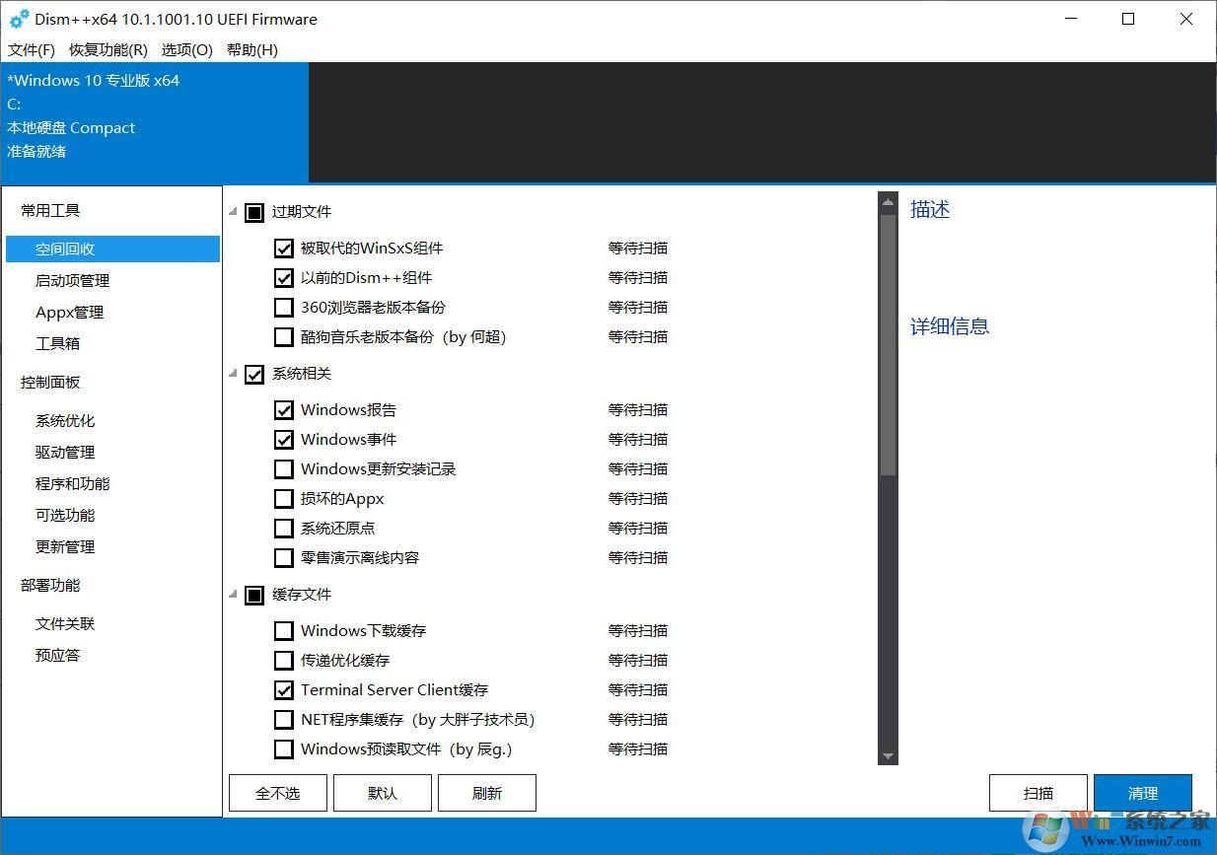The height and width of the screenshot is (855, 1217).
Task: Open the 恢复功能(R) menu
Action: 107,49
